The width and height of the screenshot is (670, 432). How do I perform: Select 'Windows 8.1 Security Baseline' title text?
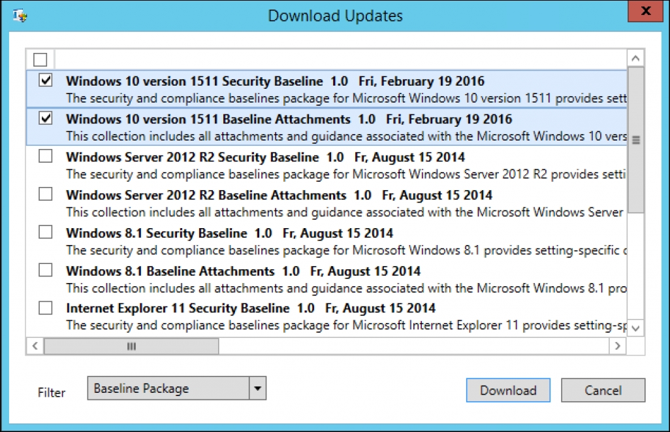(156, 233)
